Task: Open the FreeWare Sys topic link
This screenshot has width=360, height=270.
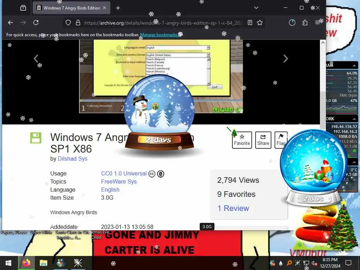Action: point(119,182)
